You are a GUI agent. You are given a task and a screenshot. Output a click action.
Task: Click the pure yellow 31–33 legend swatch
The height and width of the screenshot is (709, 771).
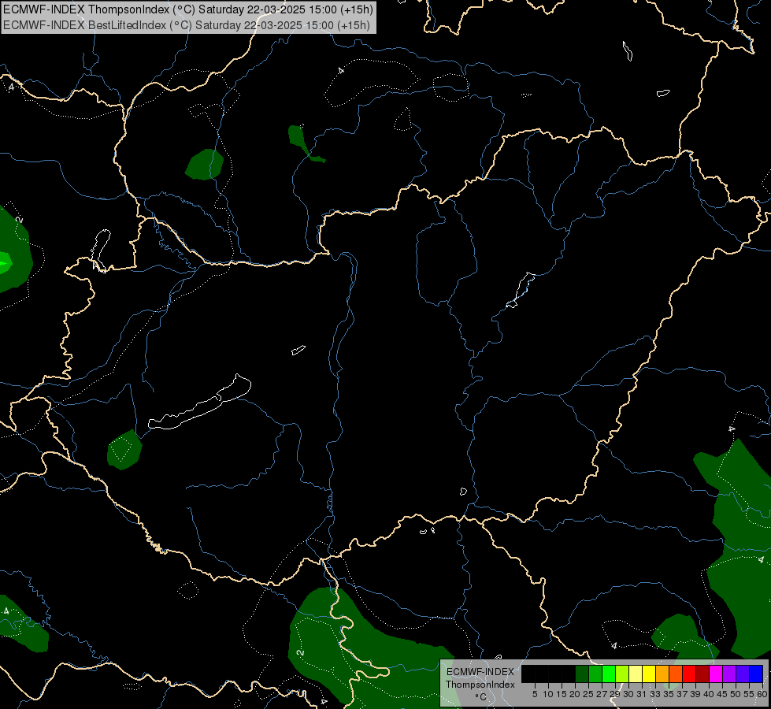tap(649, 674)
